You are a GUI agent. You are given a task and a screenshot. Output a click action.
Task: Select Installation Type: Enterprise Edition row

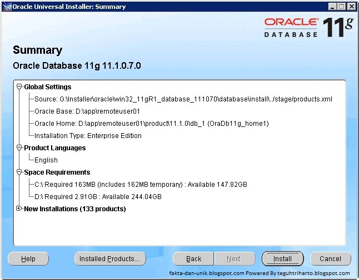coord(88,136)
